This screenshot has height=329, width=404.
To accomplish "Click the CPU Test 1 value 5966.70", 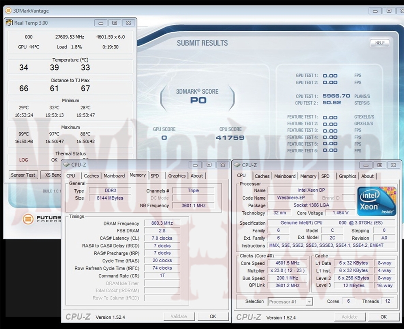I will 336,96.
